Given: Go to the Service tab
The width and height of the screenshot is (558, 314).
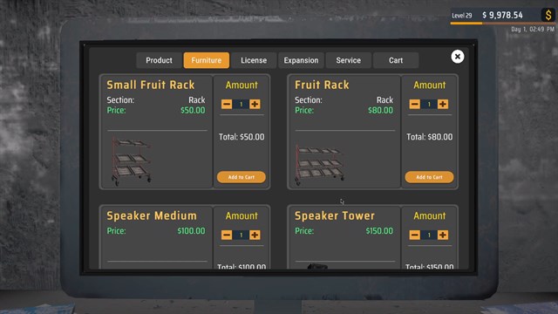Looking at the screenshot, I should [349, 60].
